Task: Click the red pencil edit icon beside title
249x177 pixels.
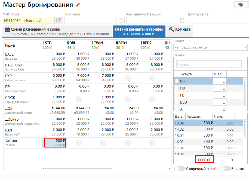Action: 78,5
